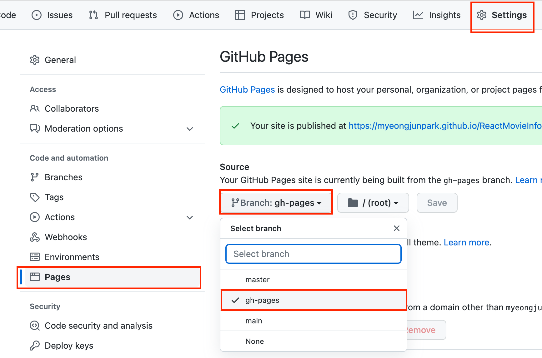Close the Select branch popup
The height and width of the screenshot is (358, 542).
(x=397, y=228)
